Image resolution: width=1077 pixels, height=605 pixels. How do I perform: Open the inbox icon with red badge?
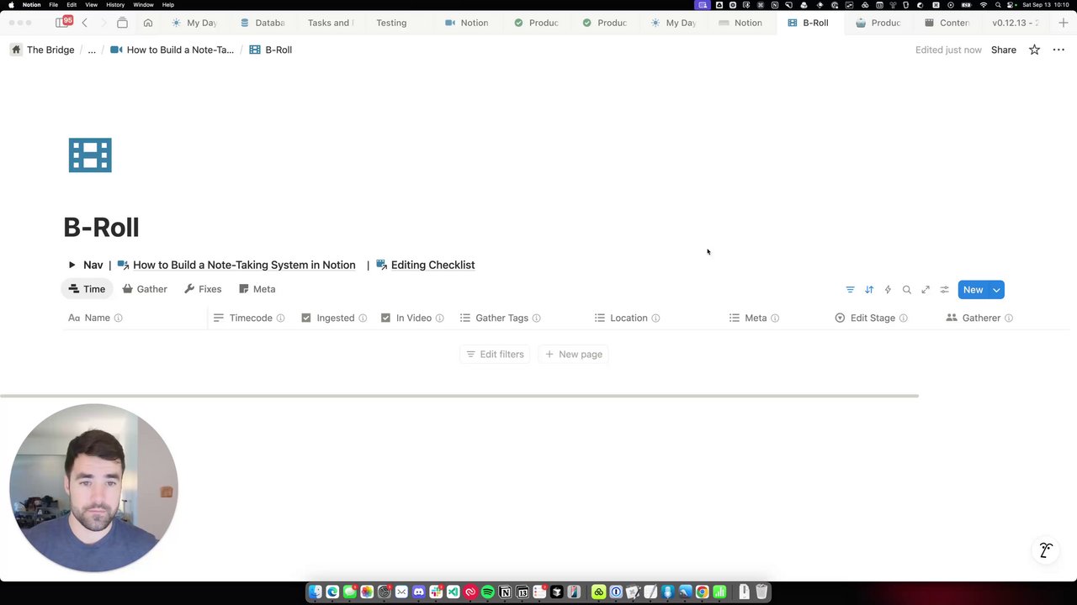62,22
